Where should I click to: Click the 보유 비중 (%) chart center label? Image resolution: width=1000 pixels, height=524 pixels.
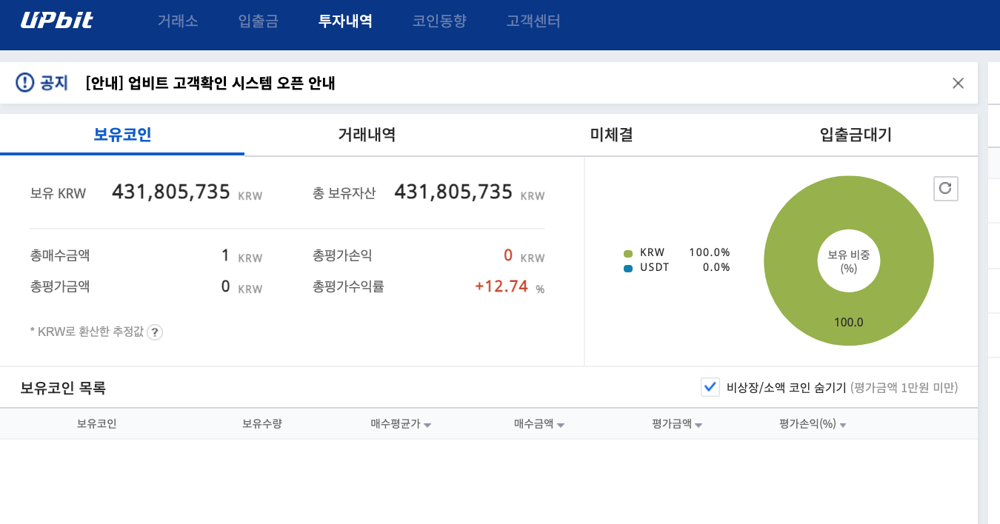point(849,261)
